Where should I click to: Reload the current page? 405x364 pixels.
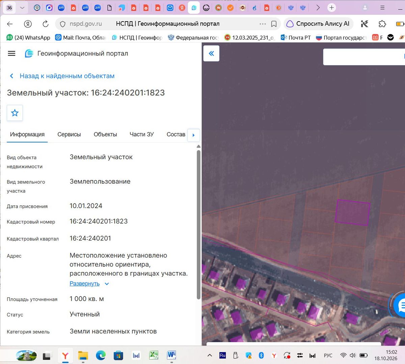pyautogui.click(x=45, y=24)
